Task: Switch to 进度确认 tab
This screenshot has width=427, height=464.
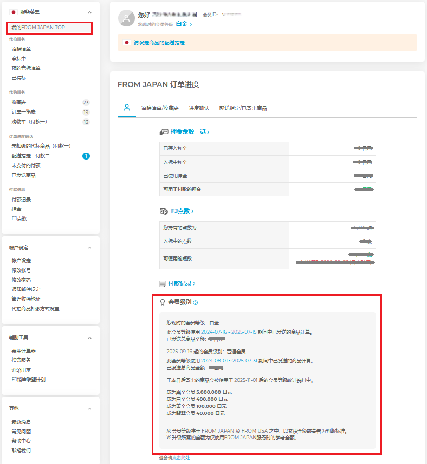Action: (x=199, y=108)
